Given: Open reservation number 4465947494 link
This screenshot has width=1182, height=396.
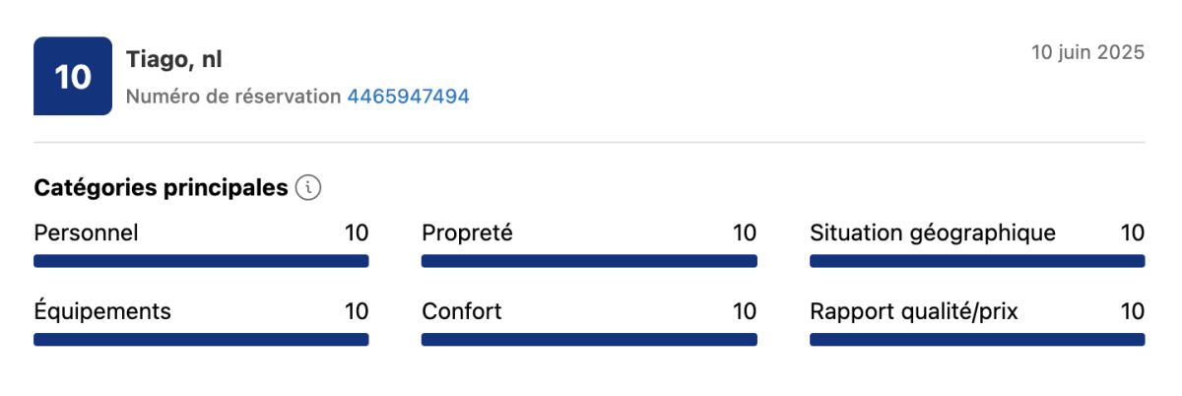Looking at the screenshot, I should [x=408, y=97].
